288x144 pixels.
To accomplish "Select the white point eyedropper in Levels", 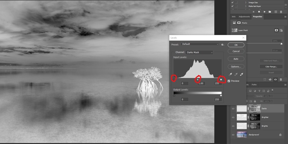I will tap(242, 74).
